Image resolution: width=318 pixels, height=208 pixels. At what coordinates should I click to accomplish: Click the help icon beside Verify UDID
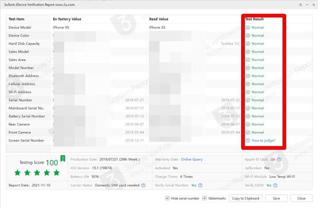point(275,185)
